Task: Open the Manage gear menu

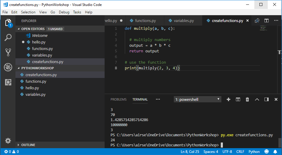Action: pyautogui.click(x=8, y=141)
